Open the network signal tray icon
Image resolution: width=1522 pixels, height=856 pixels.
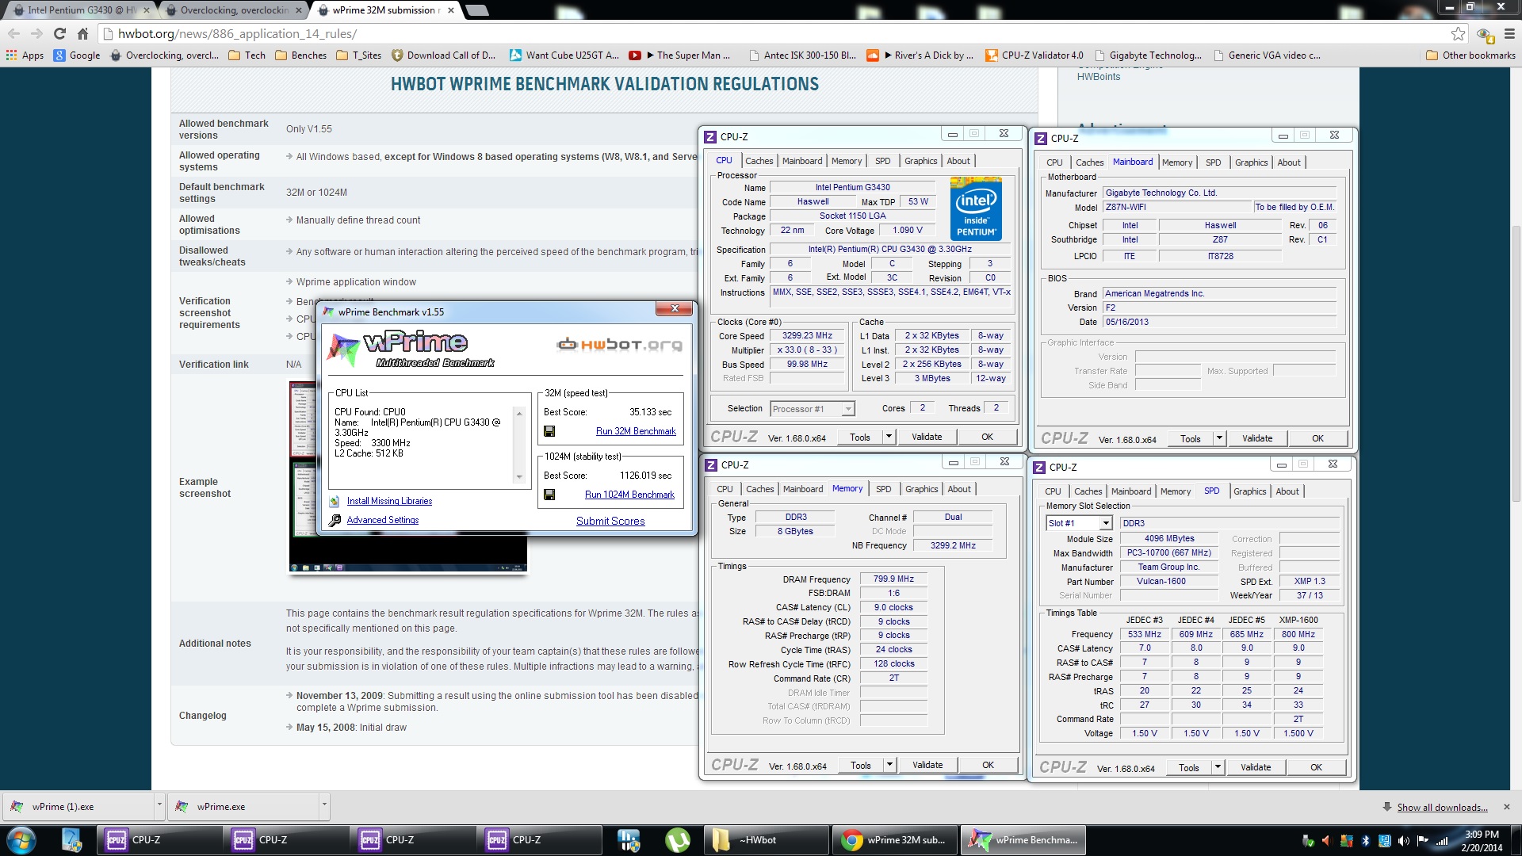[1442, 840]
